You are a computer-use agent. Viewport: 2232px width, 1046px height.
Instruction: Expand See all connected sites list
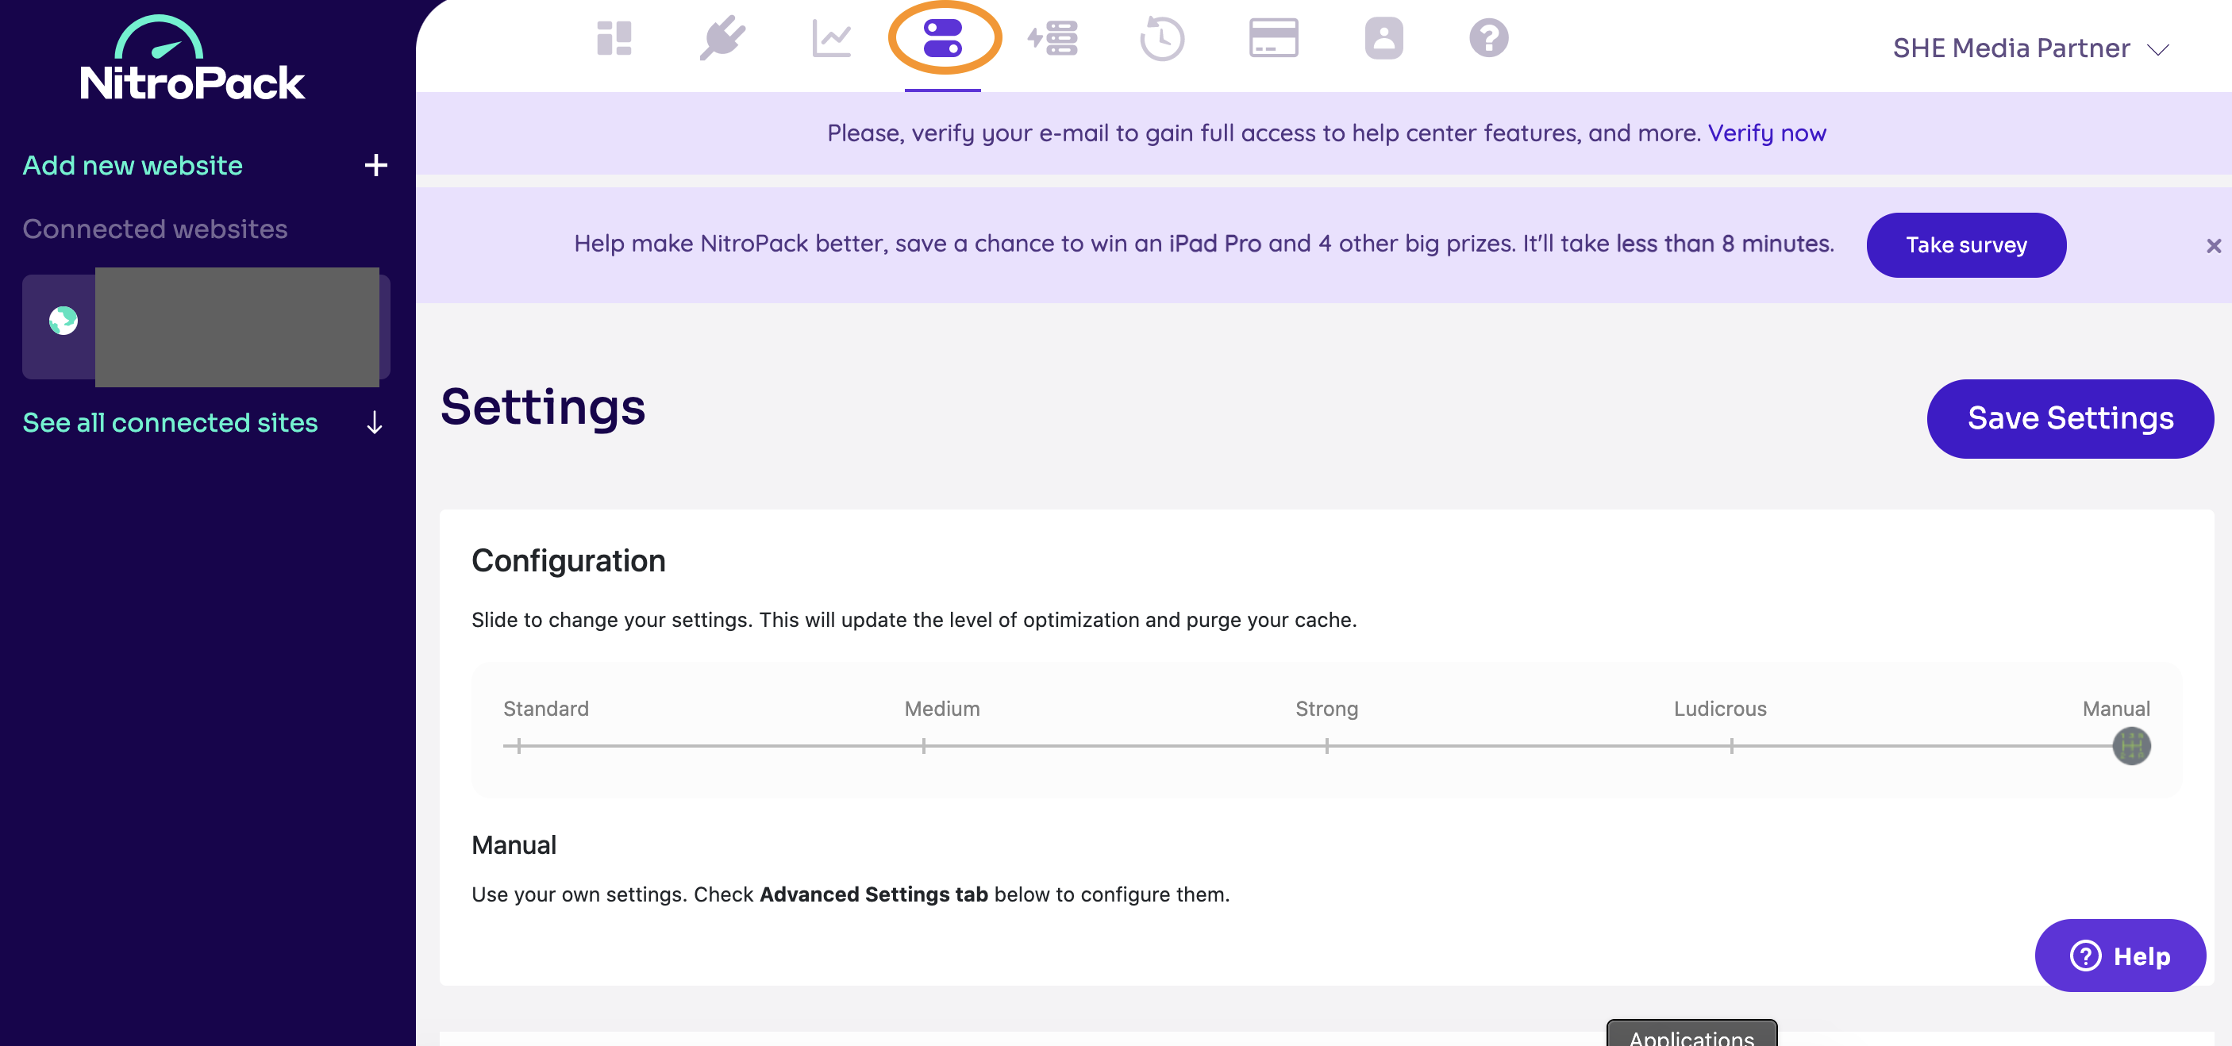click(171, 423)
